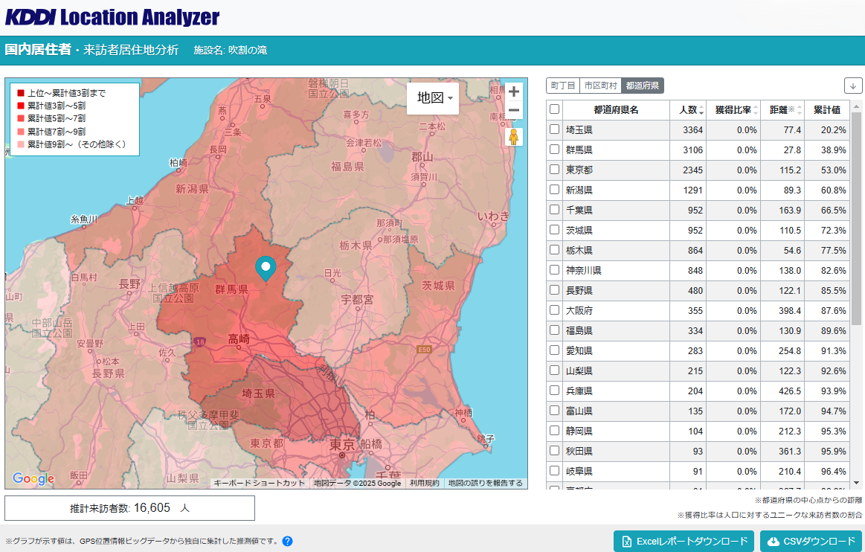Click the dark red 上位～累計値3割まで legend swatch
Screen dimensions: 865x552
(x=21, y=93)
